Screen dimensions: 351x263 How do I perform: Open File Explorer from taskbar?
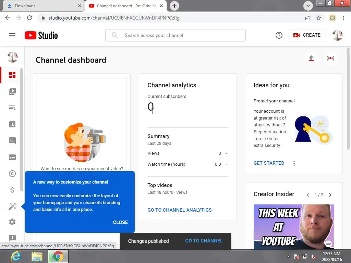(37, 256)
